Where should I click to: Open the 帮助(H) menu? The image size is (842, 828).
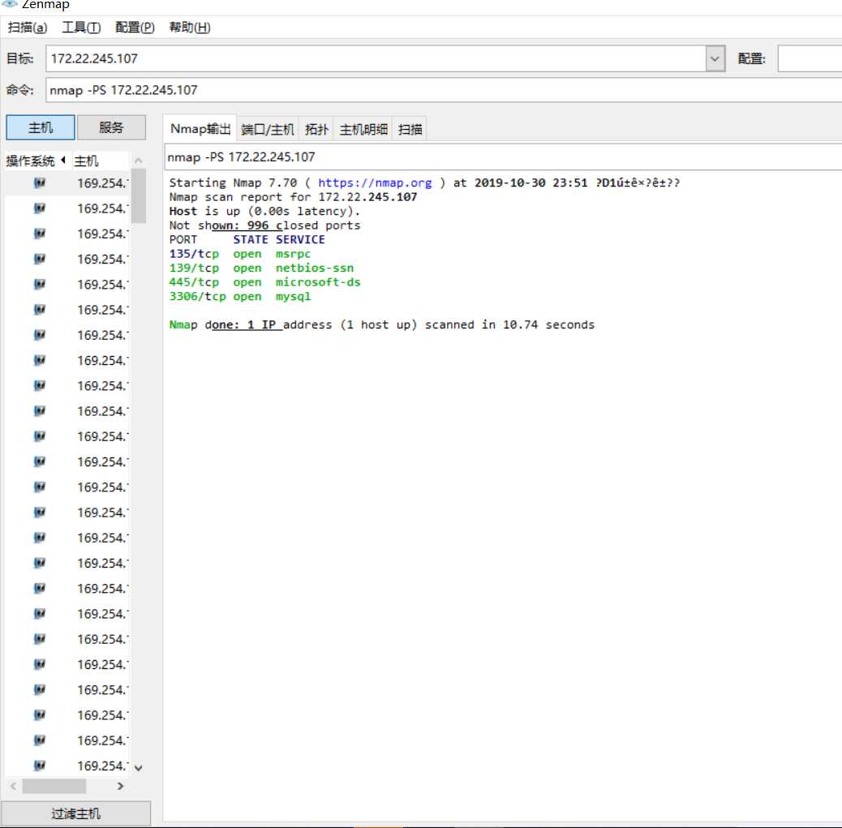(190, 27)
